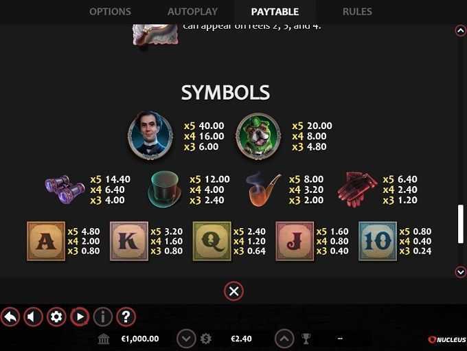Start autoplay with the play button
The image size is (467, 351).
click(x=80, y=317)
